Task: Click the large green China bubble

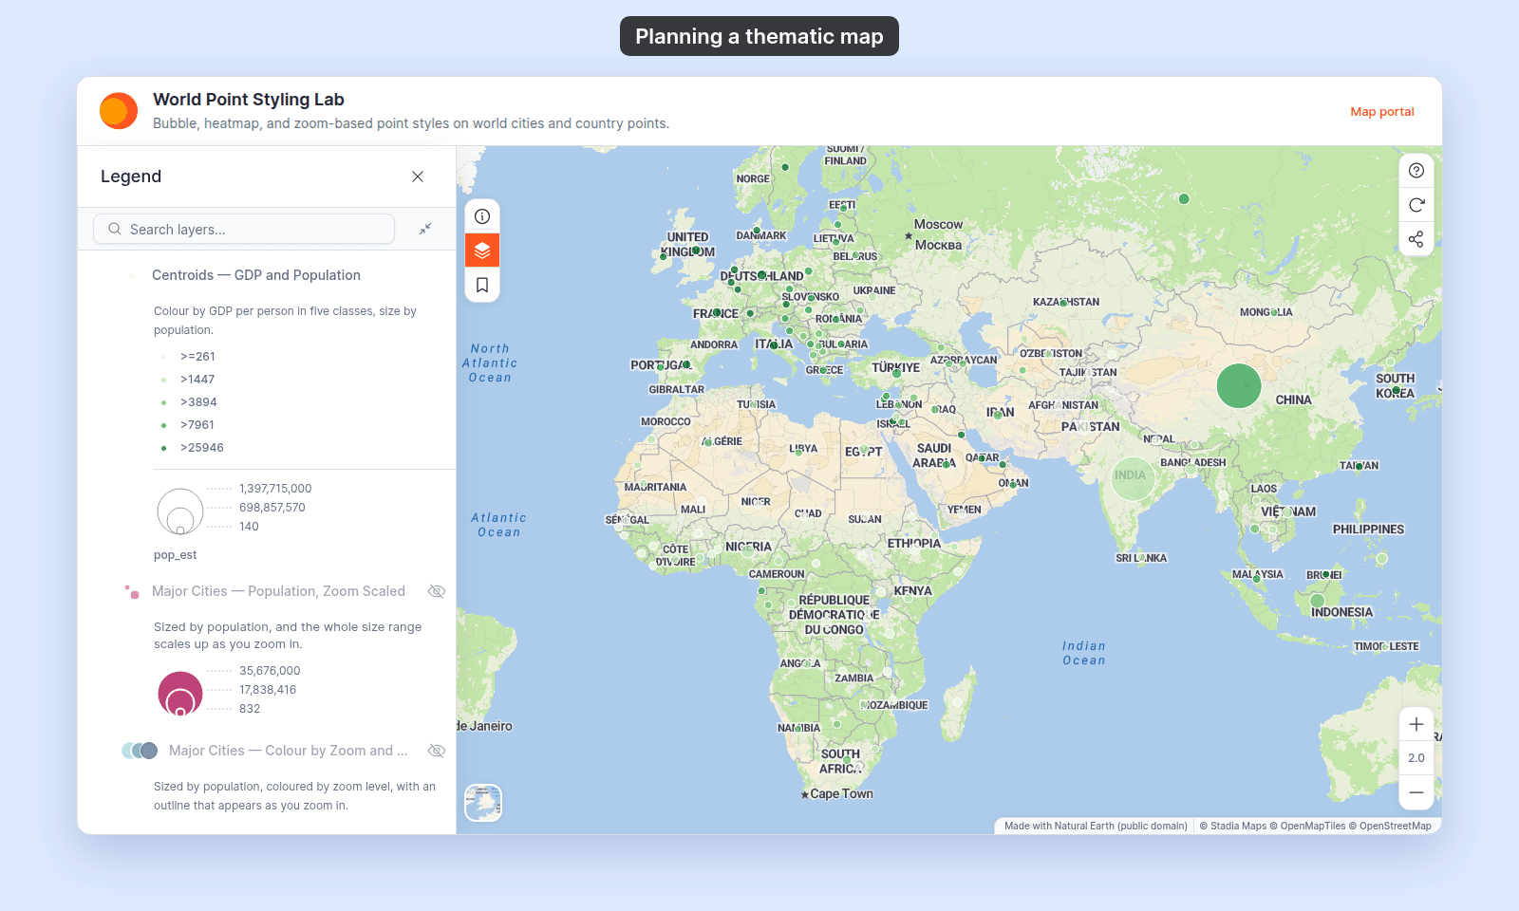Action: [x=1239, y=386]
